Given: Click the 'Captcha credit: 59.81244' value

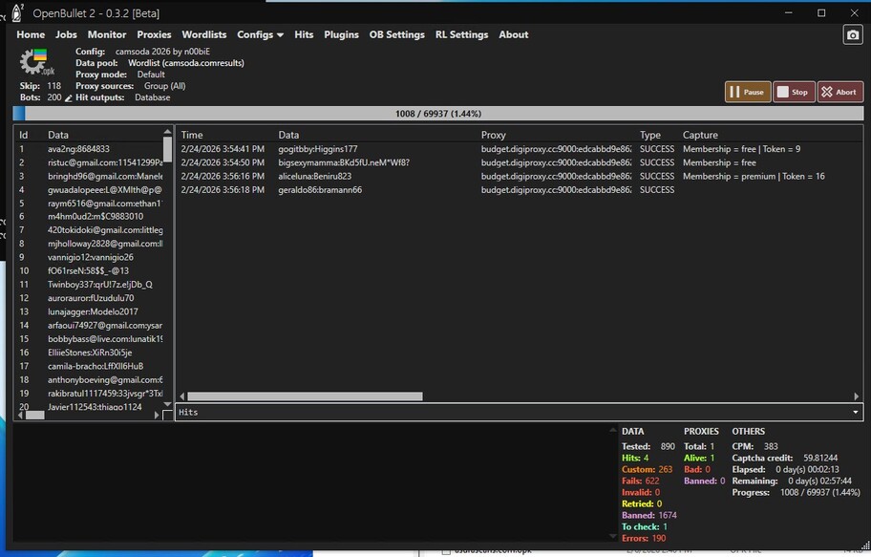Looking at the screenshot, I should pyautogui.click(x=785, y=458).
